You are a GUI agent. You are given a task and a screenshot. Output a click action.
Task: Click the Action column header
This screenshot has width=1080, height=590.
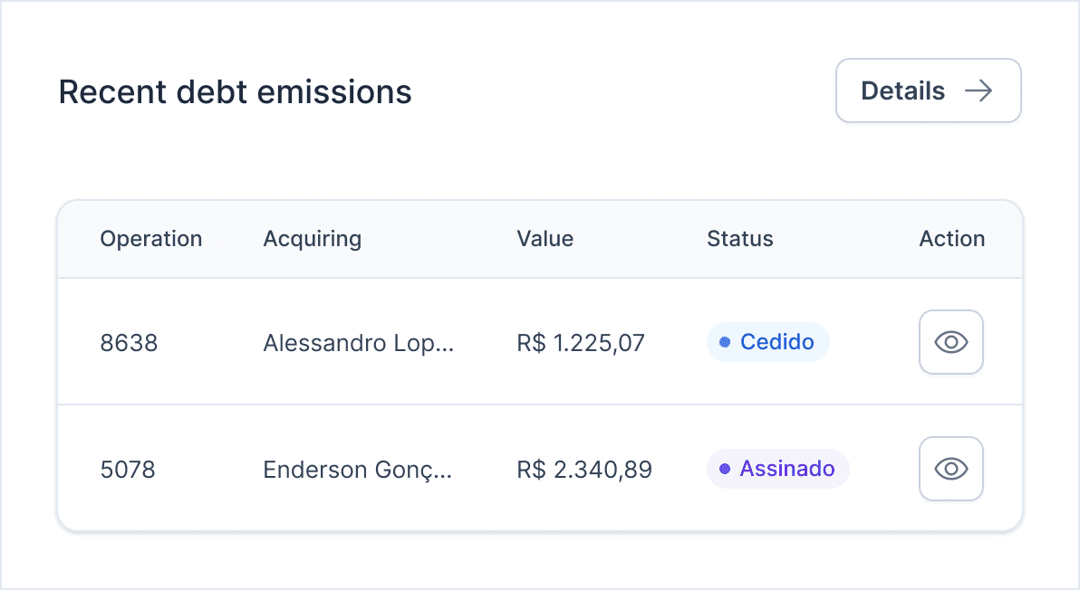coord(951,239)
